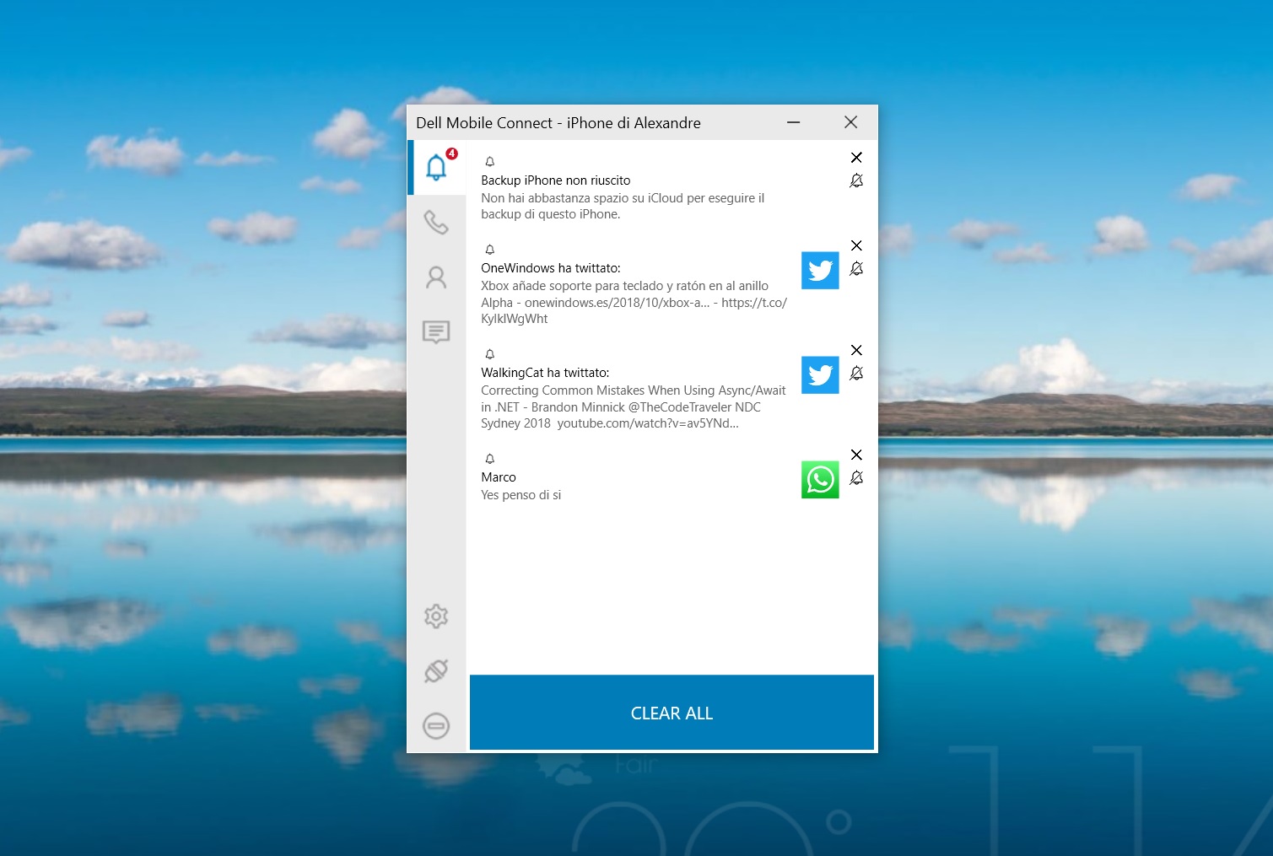Mute the OneWindows tweet notification
1273x856 pixels.
856,268
